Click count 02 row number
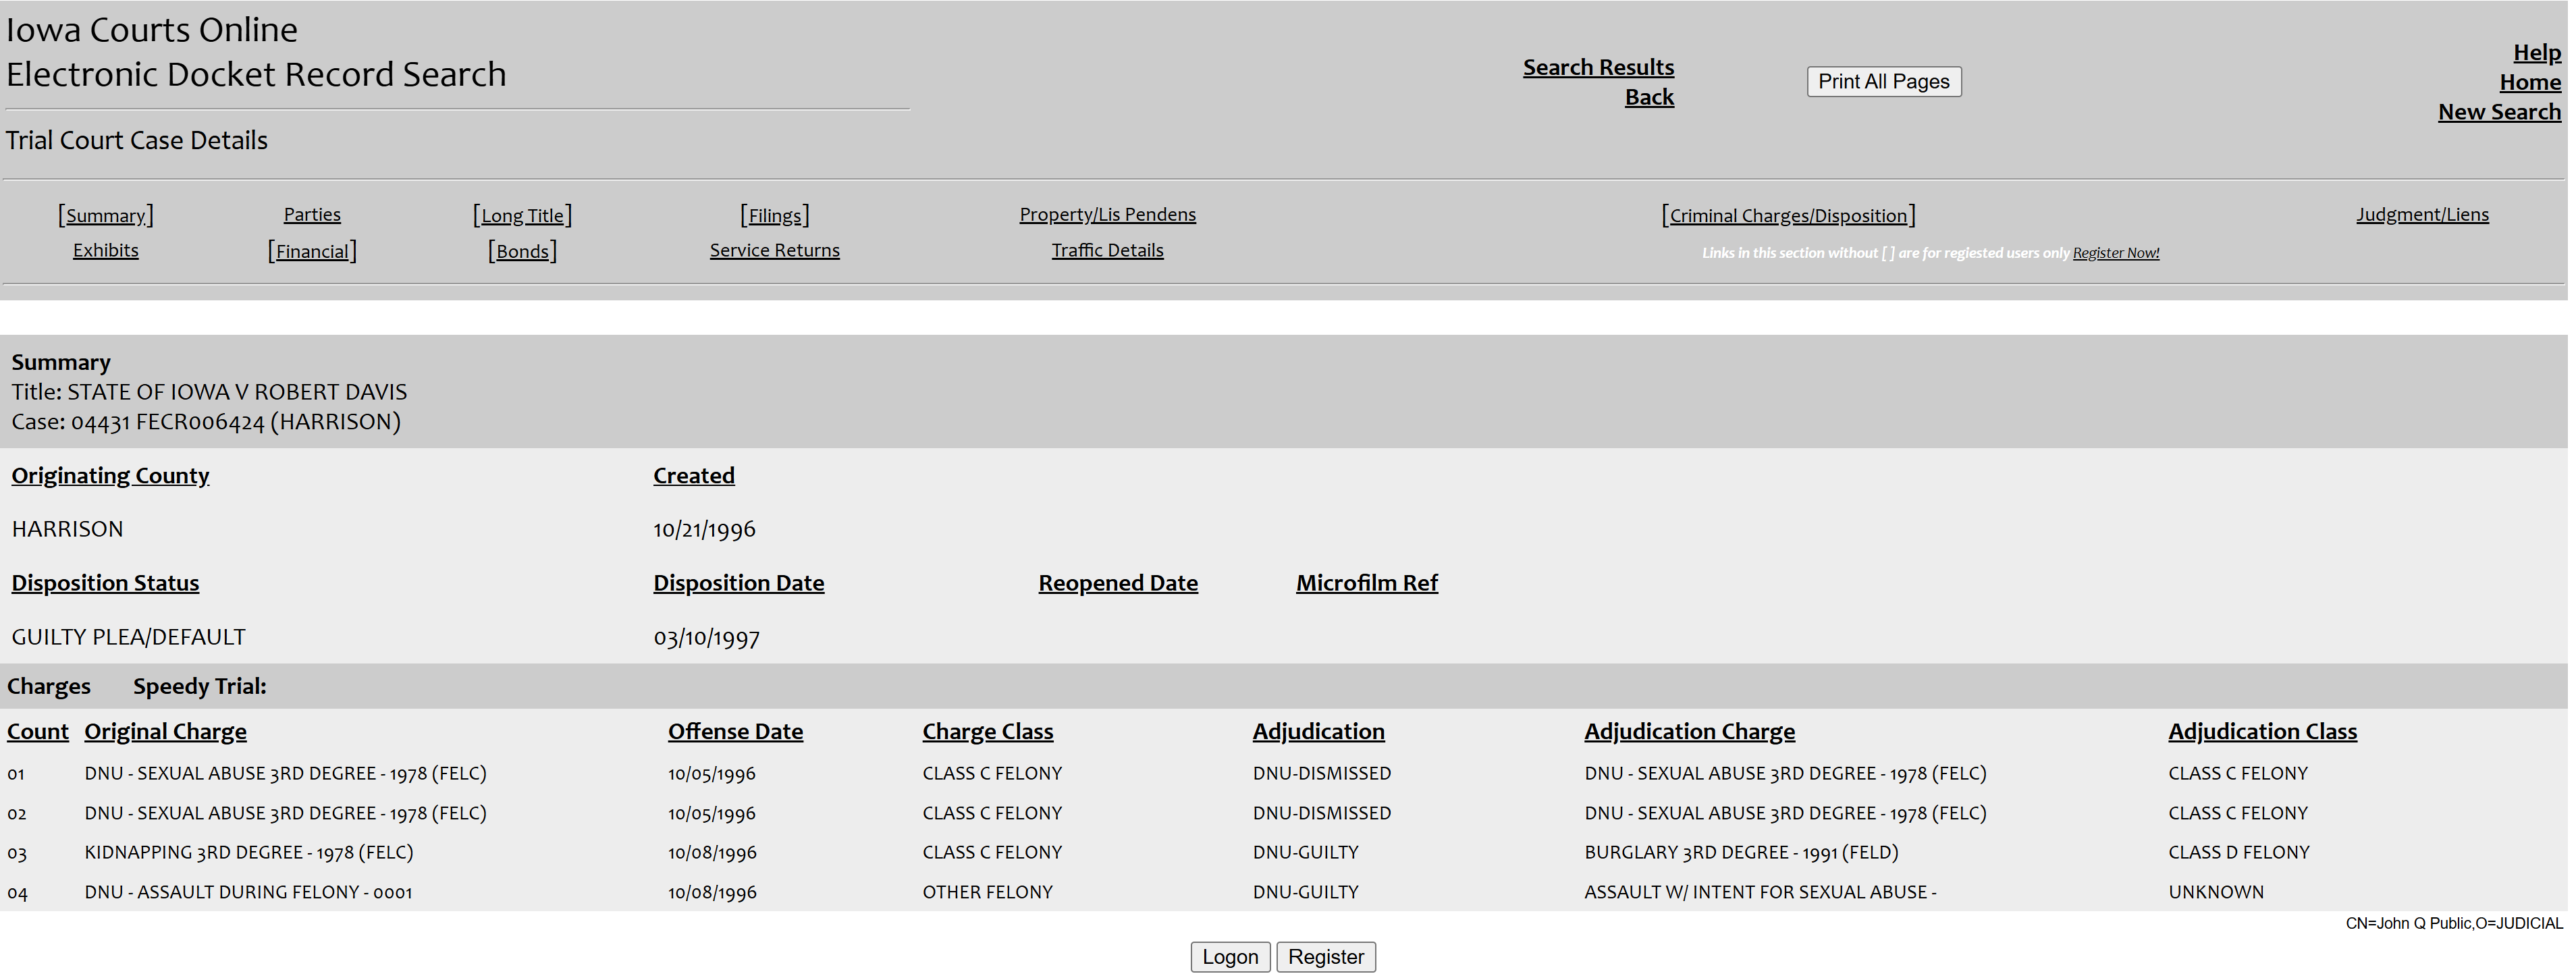 coord(17,814)
